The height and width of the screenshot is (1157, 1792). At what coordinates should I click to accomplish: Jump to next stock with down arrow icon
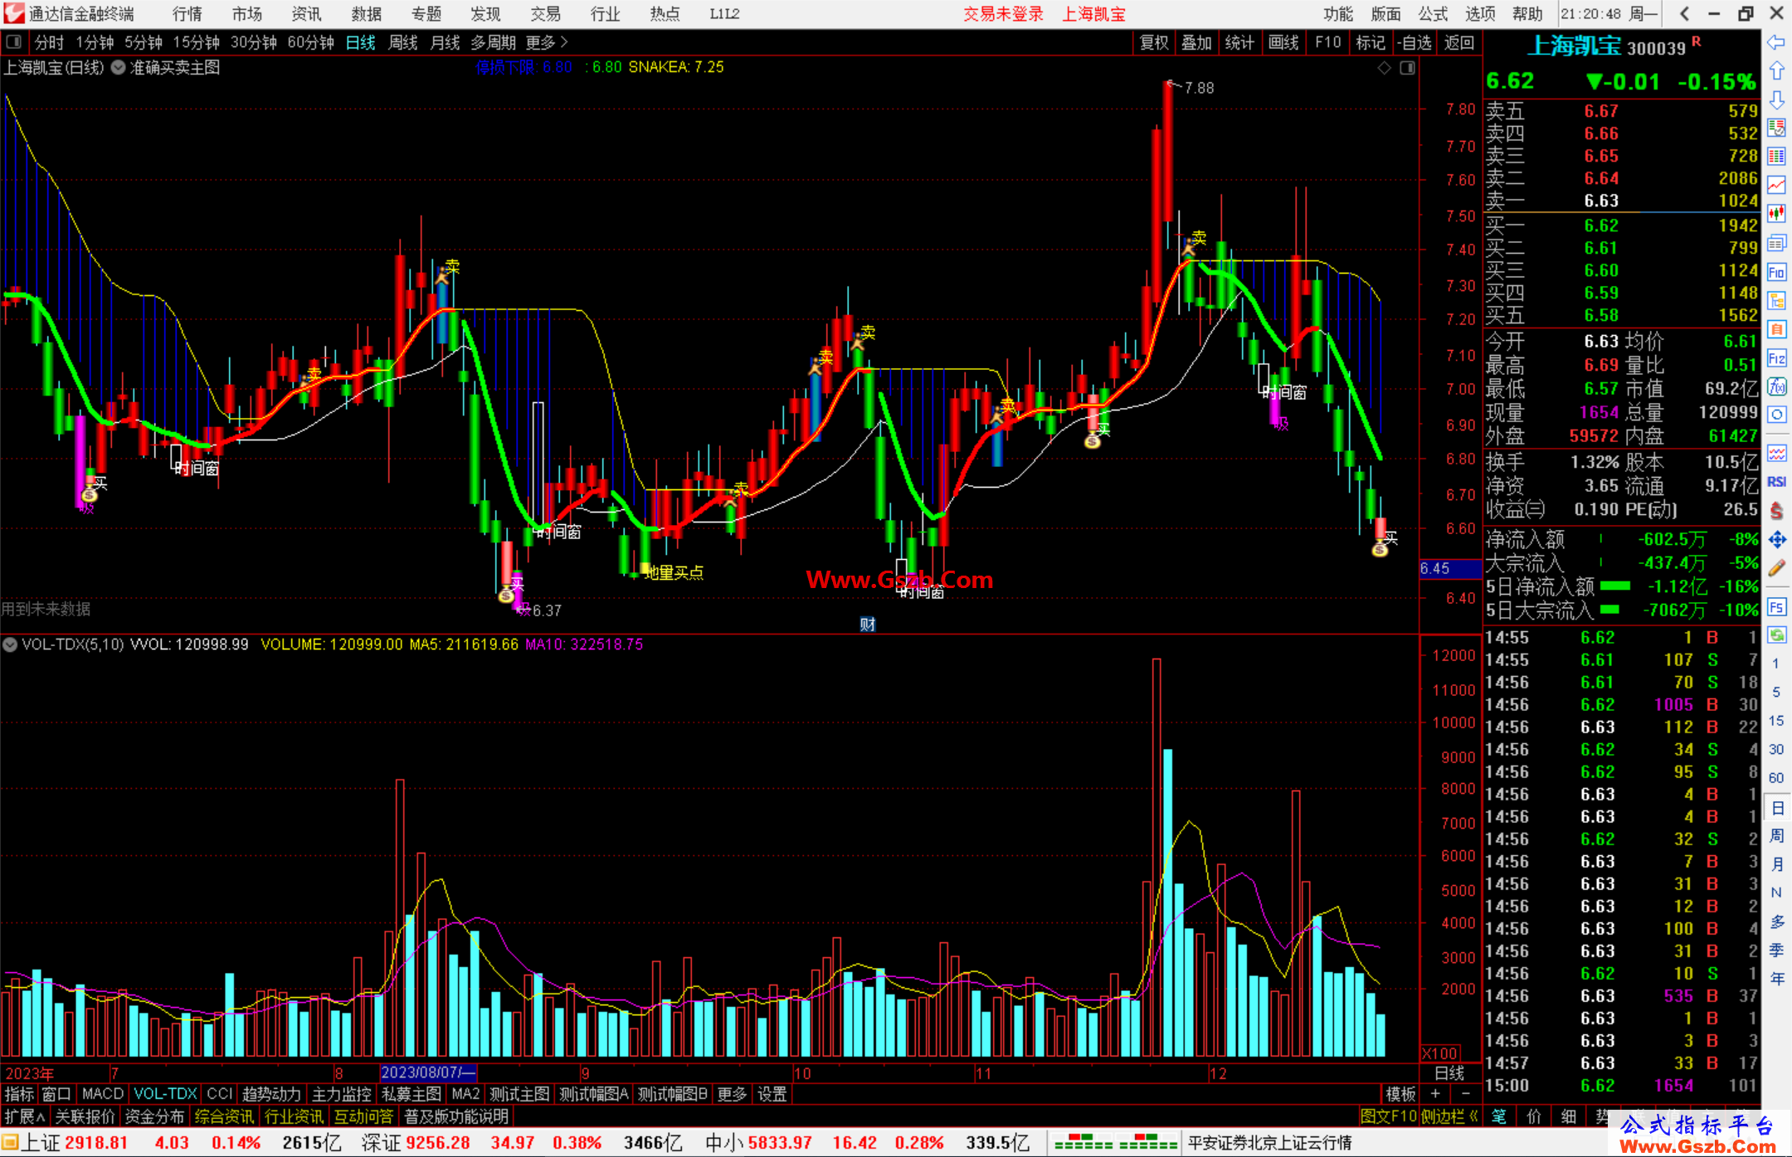[1776, 100]
